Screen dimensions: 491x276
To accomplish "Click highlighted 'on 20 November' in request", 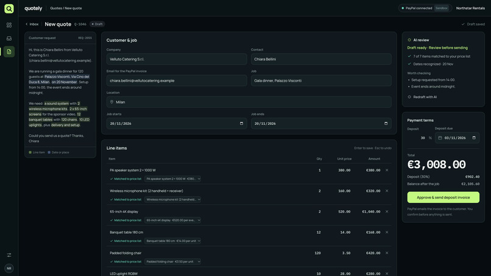I will pos(64,82).
